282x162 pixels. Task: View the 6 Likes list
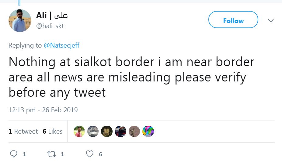[x=53, y=131]
